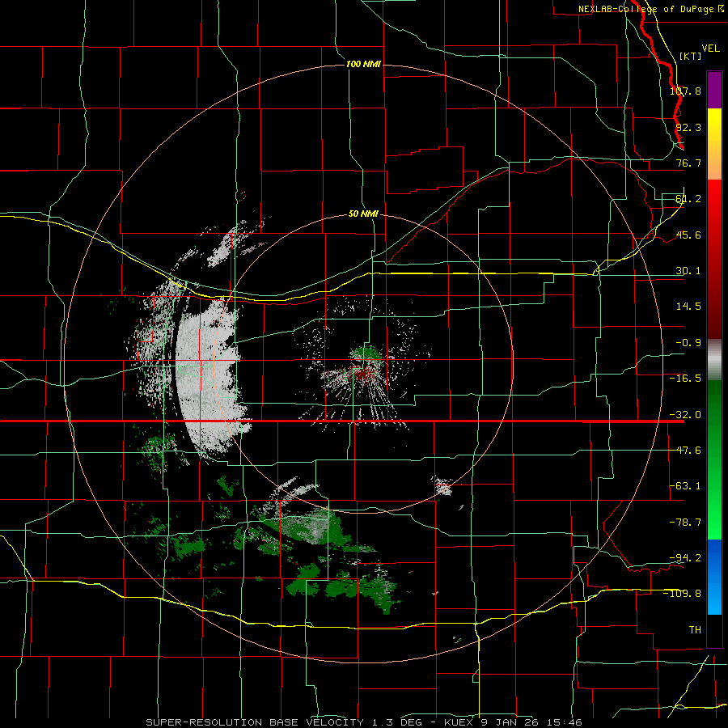Pick the dark TH segment of the color bar
The image size is (728, 728).
click(x=714, y=630)
